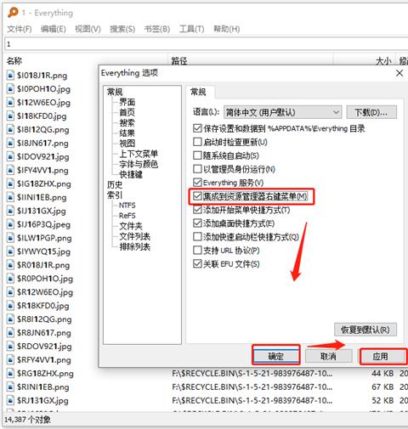408x429 pixels.
Task: Click the file icon of $I8JN617.png
Action: [10, 144]
